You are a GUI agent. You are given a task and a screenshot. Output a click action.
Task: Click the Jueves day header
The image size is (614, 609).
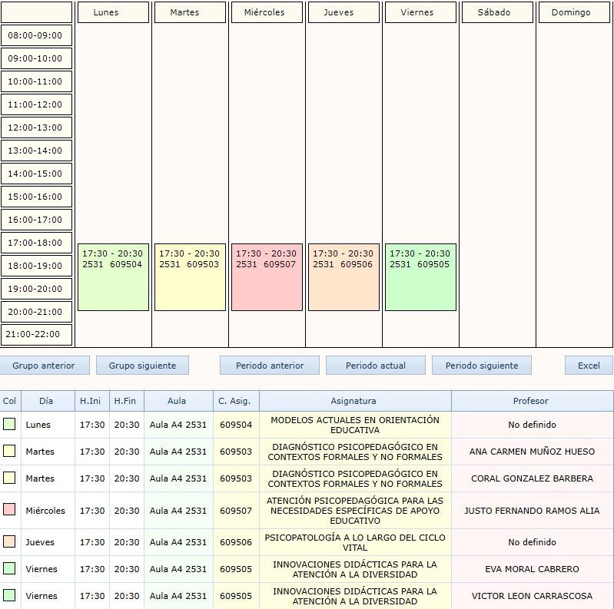click(x=344, y=12)
